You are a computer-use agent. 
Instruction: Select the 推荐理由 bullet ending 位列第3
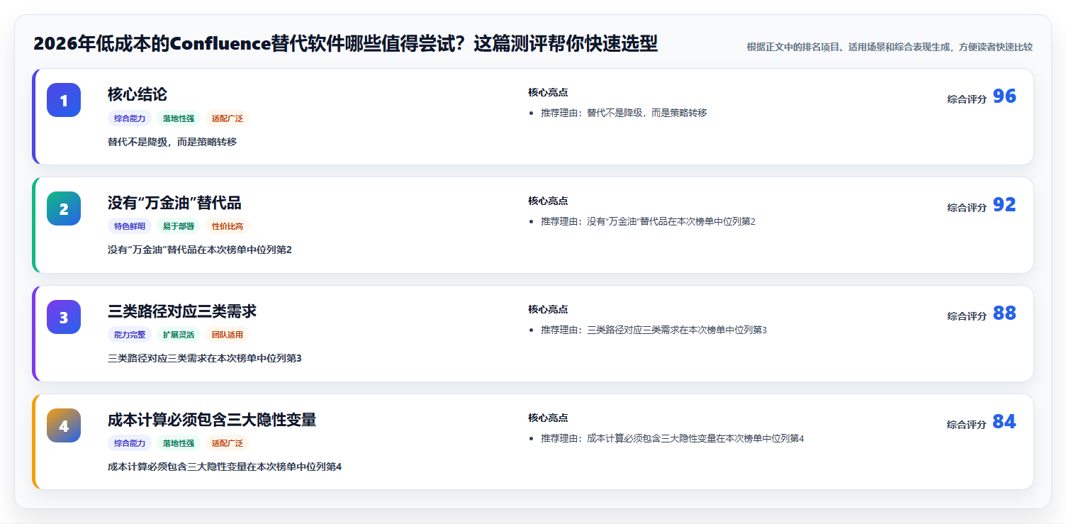coord(654,330)
